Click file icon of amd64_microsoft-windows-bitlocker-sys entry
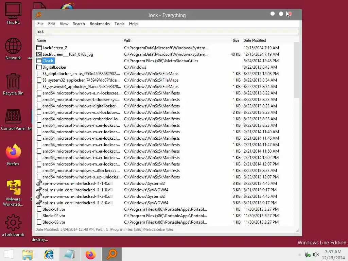The image size is (348, 261). (x=39, y=100)
